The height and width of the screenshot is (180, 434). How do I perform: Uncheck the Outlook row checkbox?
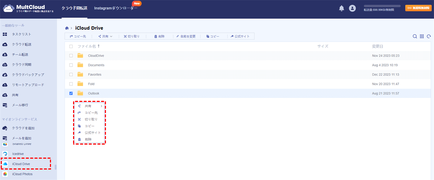click(71, 93)
